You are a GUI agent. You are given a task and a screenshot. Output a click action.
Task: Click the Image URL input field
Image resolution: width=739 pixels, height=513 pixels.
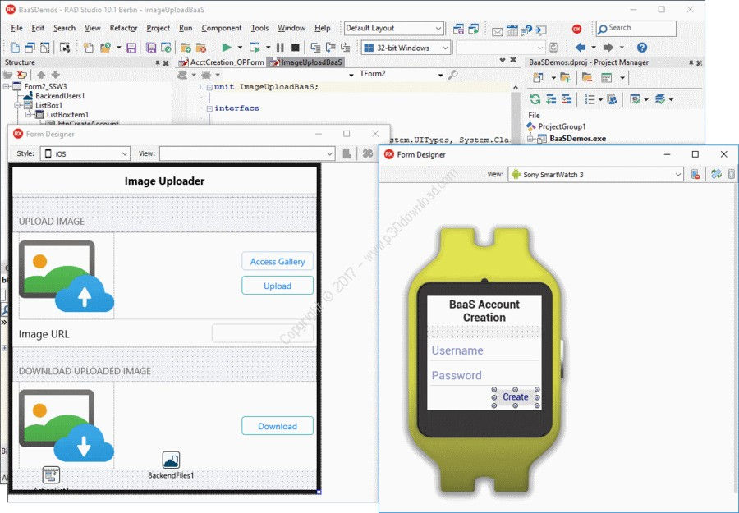click(263, 333)
